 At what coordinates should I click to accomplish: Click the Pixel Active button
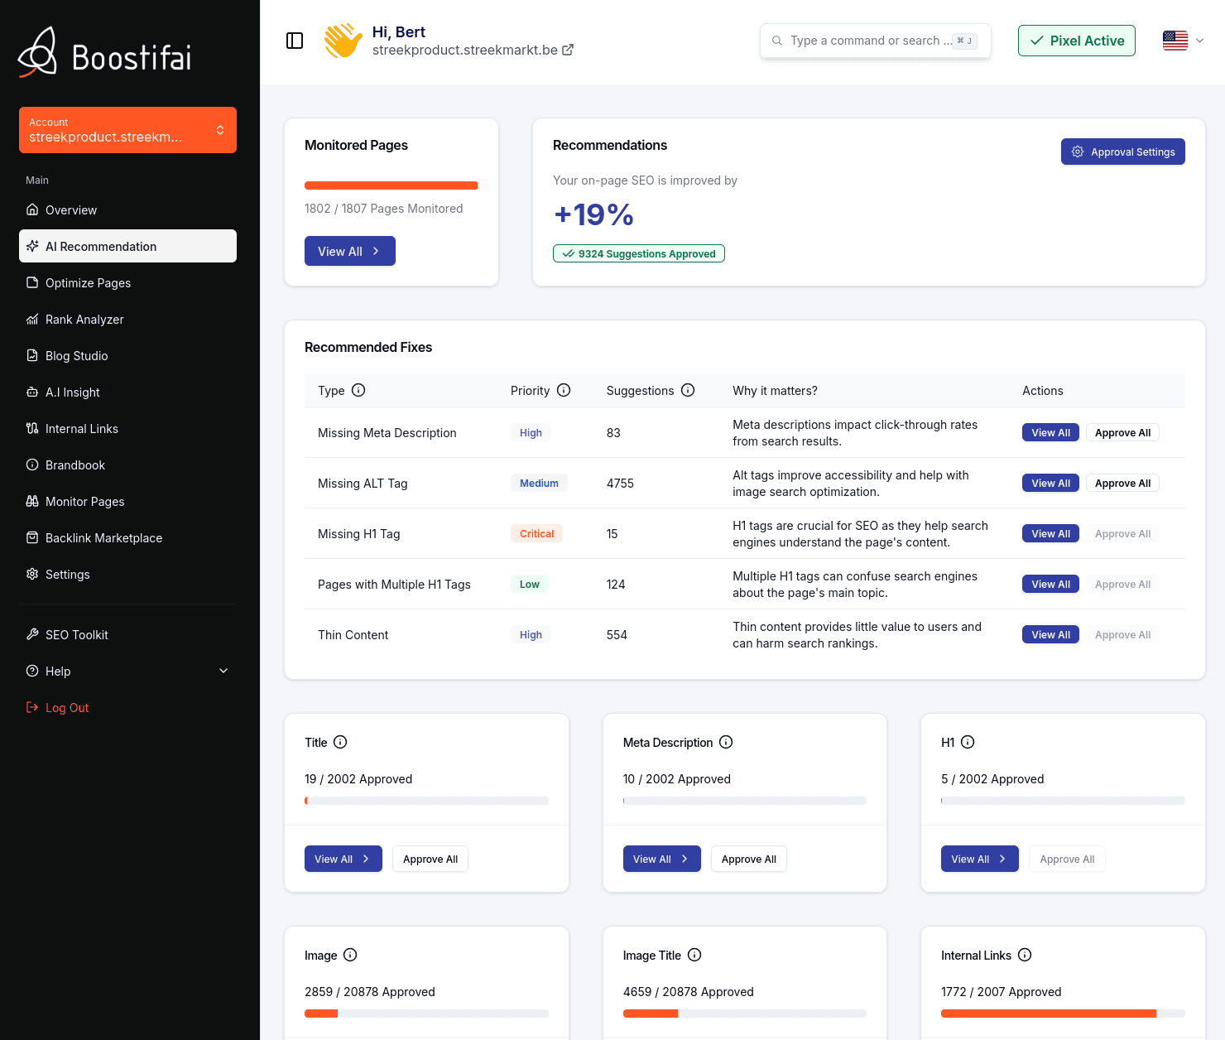point(1077,41)
